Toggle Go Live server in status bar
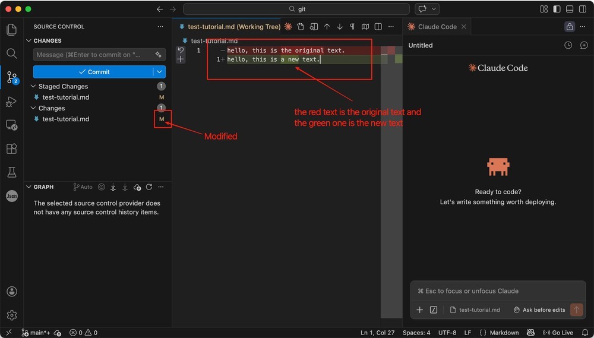Image resolution: width=594 pixels, height=338 pixels. pyautogui.click(x=558, y=333)
